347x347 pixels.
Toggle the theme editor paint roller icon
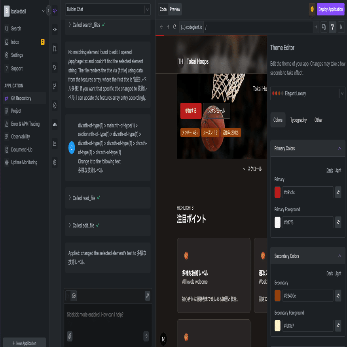(332, 27)
